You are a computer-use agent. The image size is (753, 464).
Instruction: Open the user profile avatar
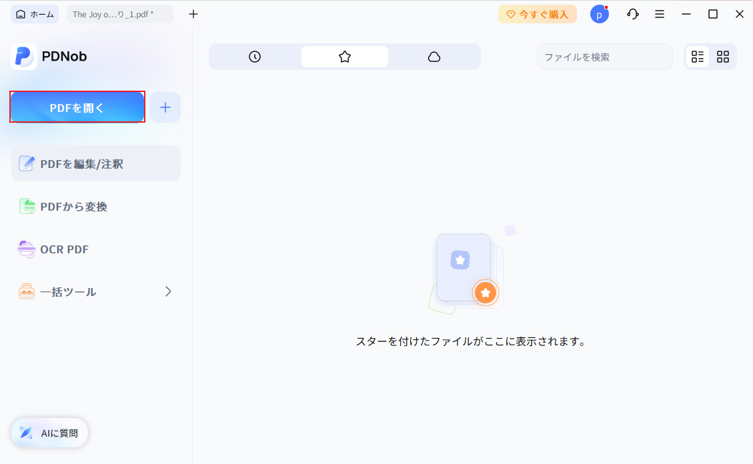(x=599, y=13)
